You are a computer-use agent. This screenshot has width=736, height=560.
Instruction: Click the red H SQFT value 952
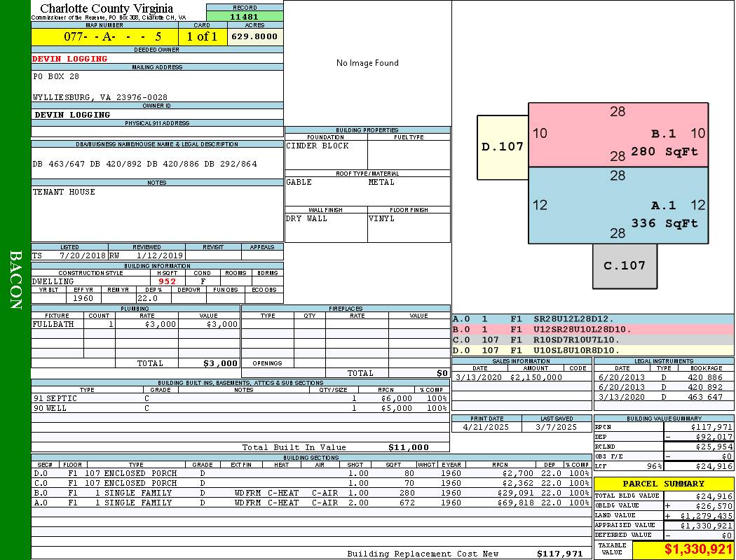click(167, 281)
